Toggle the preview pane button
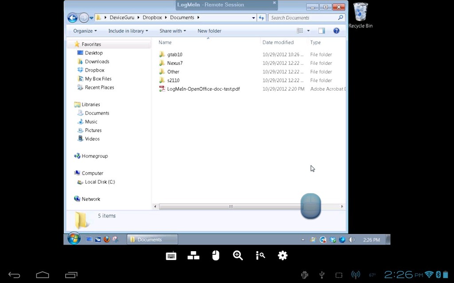Viewport: 454px width, 283px height. 322,31
